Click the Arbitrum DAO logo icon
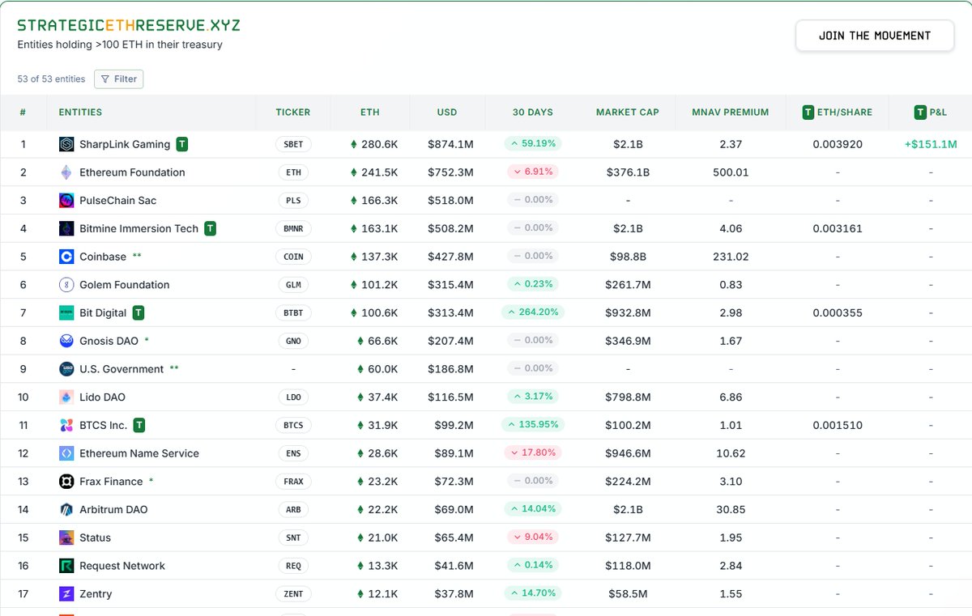The width and height of the screenshot is (972, 616). pyautogui.click(x=66, y=510)
